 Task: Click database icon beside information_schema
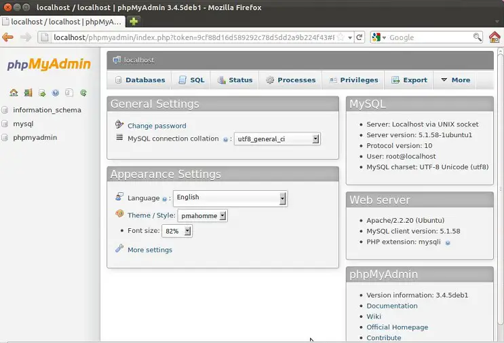[x=5, y=110]
